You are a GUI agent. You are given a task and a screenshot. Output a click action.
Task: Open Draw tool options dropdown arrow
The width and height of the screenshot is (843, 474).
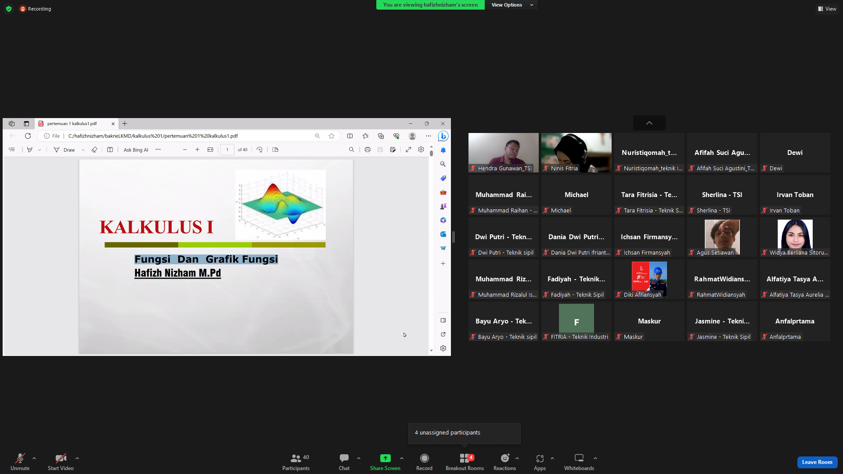83,150
